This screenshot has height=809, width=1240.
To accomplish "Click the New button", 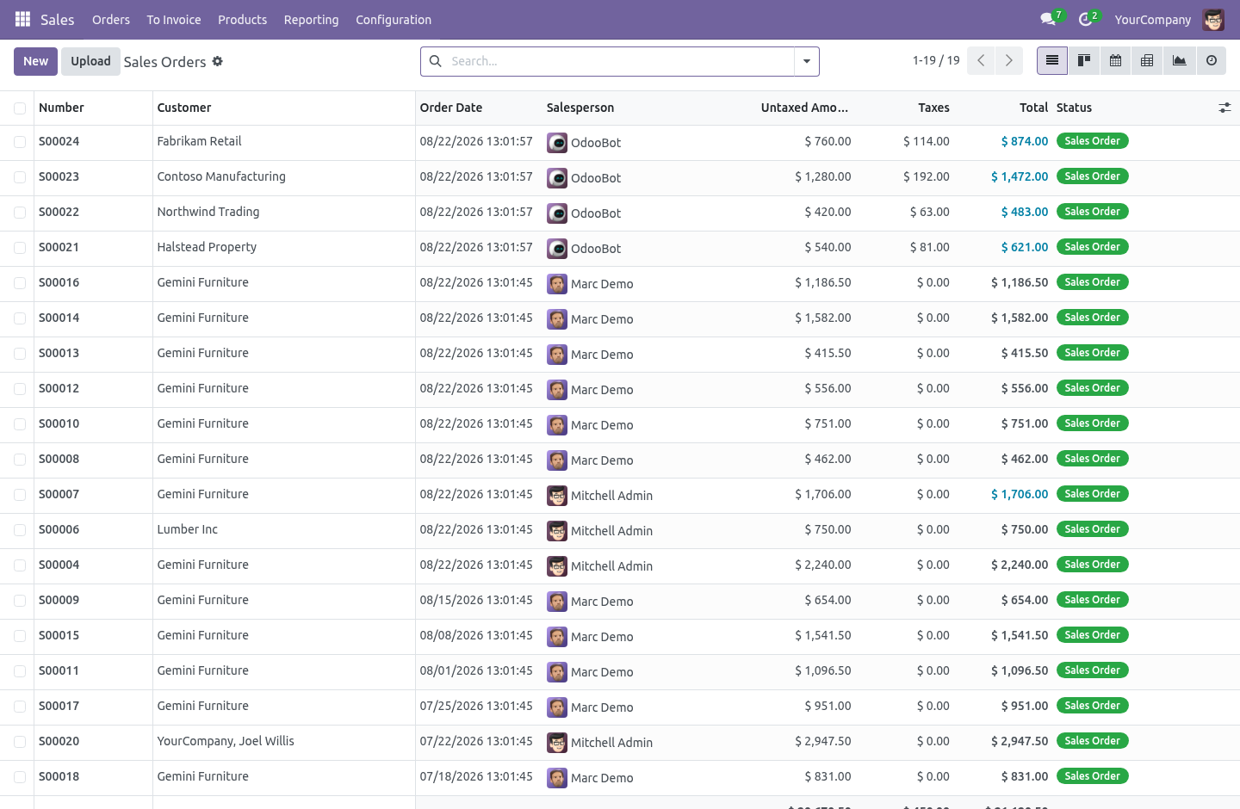I will [35, 61].
